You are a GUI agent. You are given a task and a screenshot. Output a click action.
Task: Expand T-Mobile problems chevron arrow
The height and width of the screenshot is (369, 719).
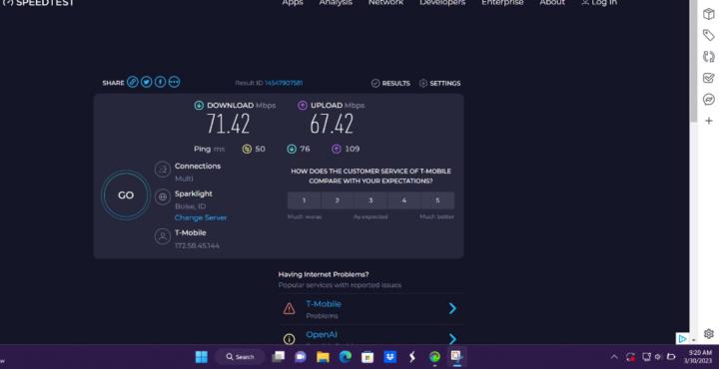452,308
